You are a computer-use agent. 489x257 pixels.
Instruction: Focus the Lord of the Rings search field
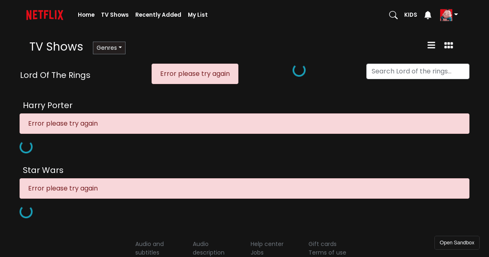[x=418, y=71]
